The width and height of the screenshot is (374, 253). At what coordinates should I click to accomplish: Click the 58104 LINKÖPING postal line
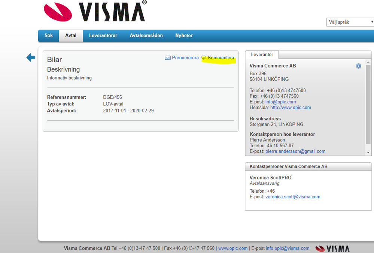(269, 79)
